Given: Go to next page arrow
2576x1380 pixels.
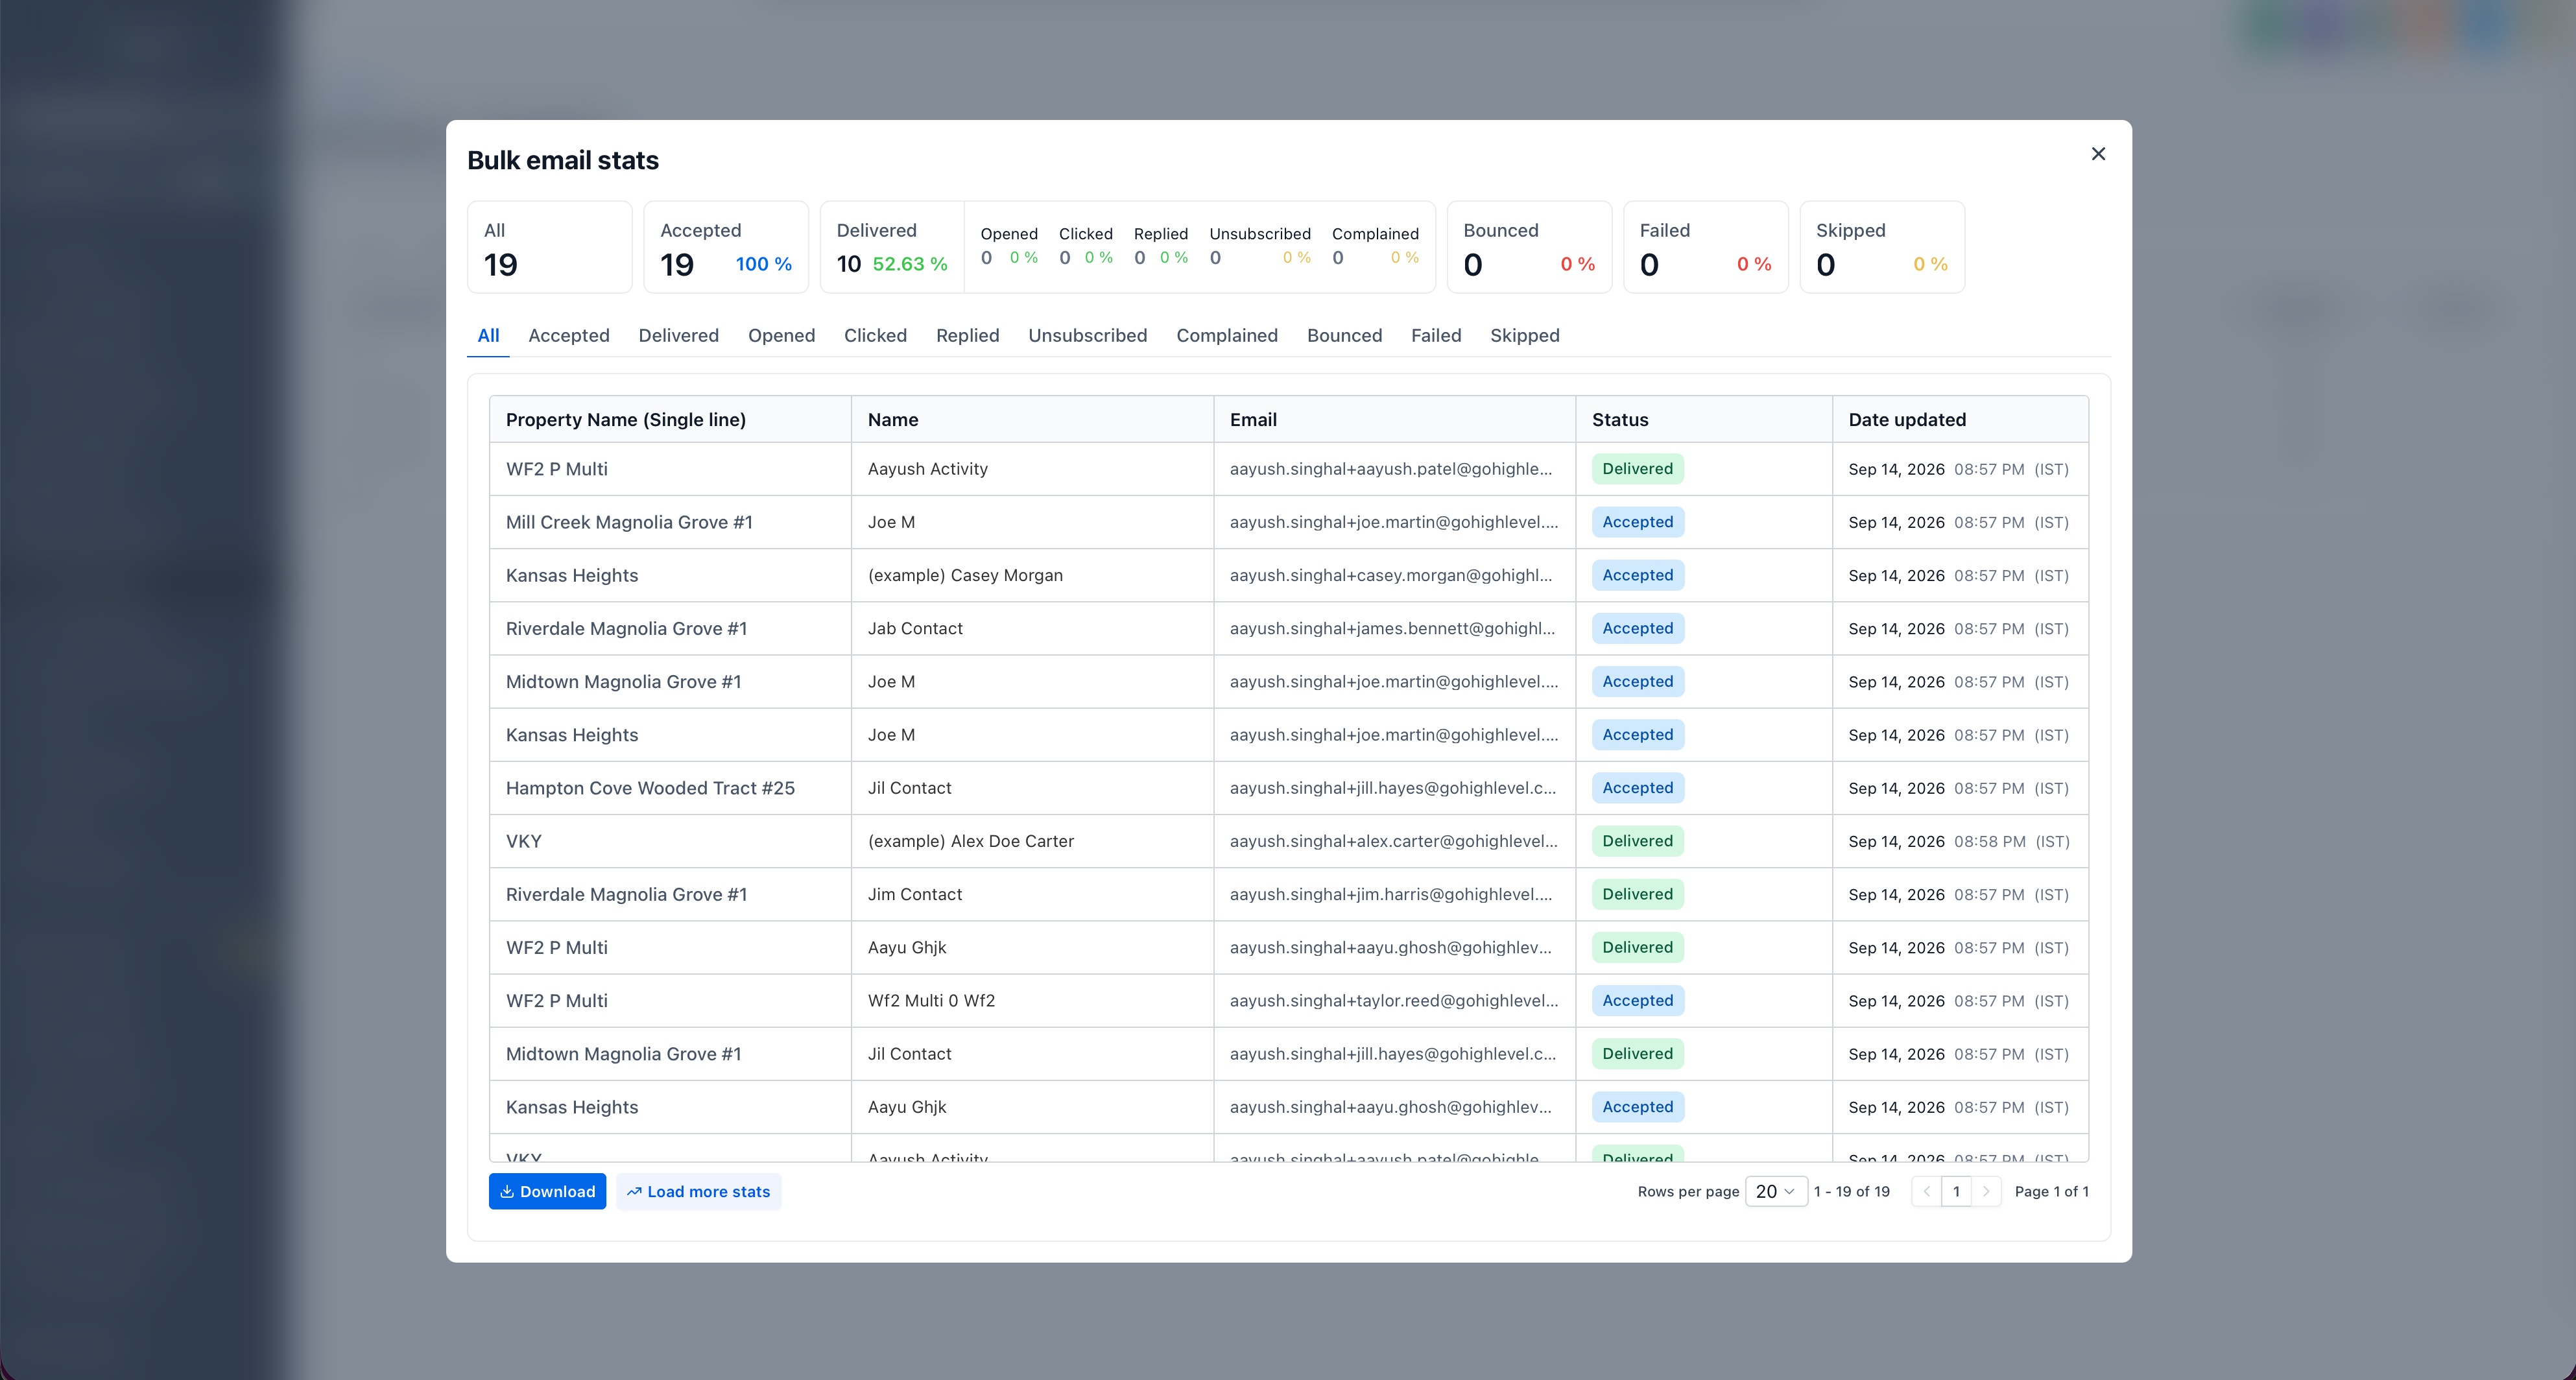Looking at the screenshot, I should pos(1986,1191).
